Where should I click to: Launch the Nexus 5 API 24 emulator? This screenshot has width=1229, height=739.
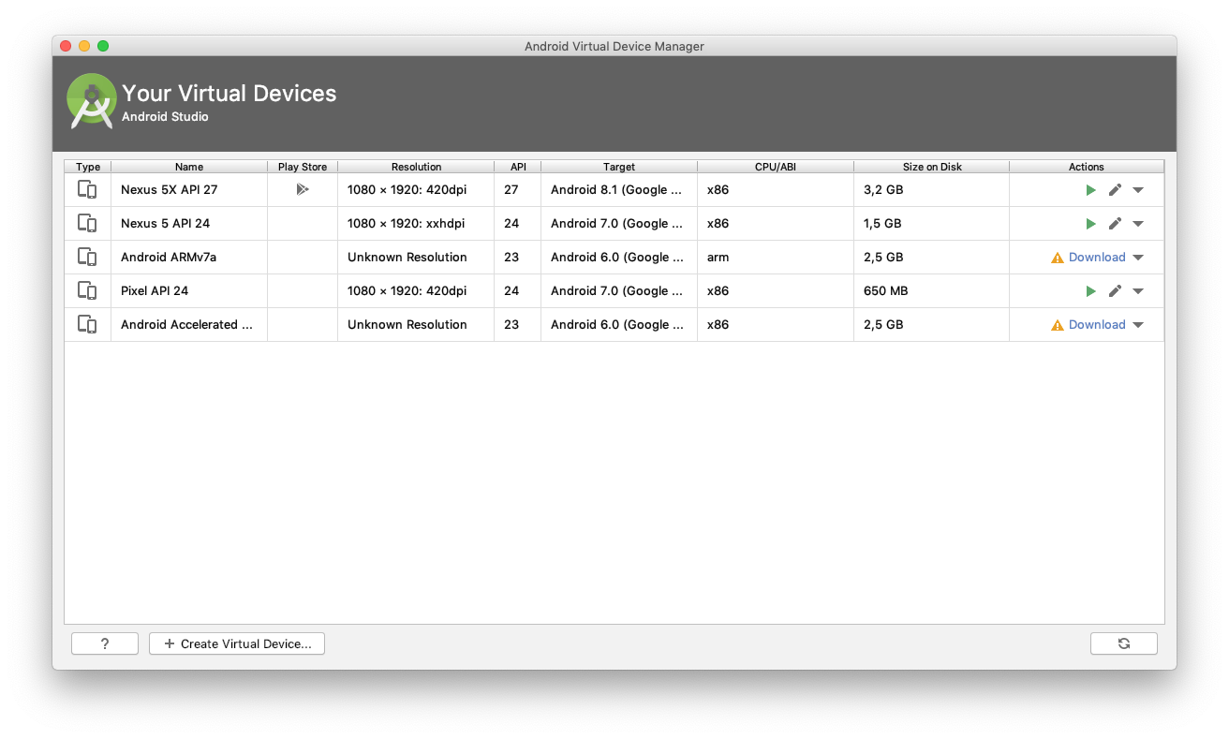(1090, 224)
